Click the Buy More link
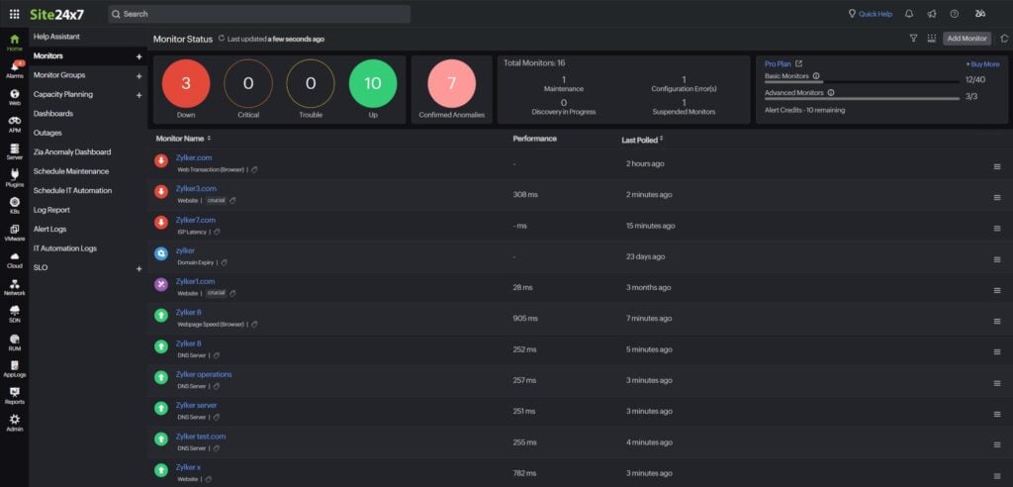 click(983, 64)
